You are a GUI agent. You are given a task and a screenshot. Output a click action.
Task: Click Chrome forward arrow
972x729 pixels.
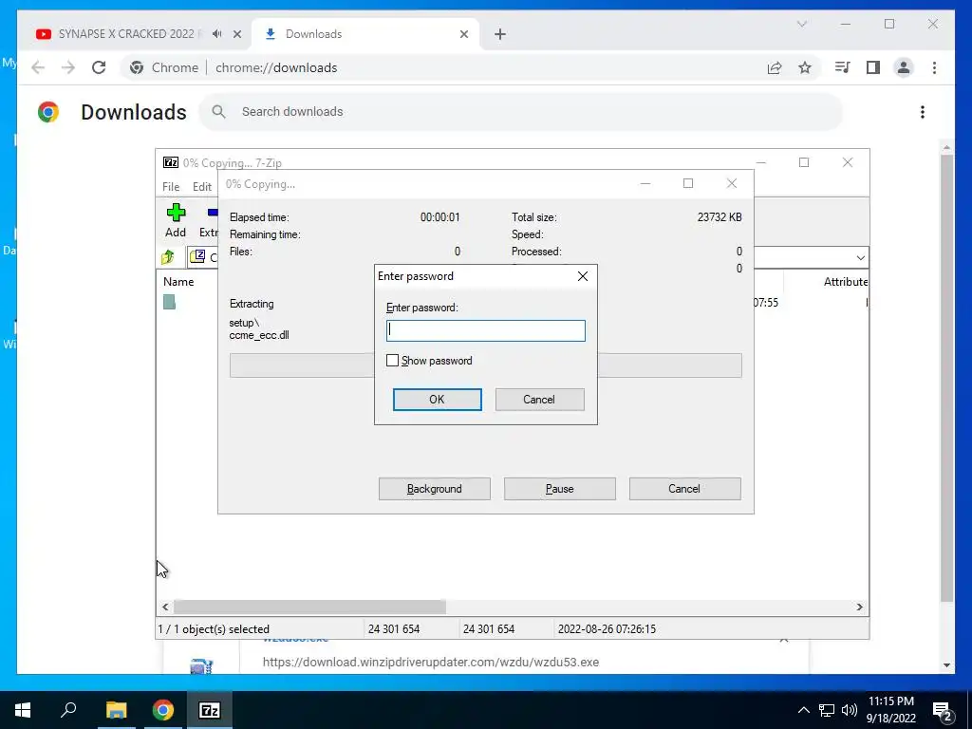pyautogui.click(x=68, y=67)
